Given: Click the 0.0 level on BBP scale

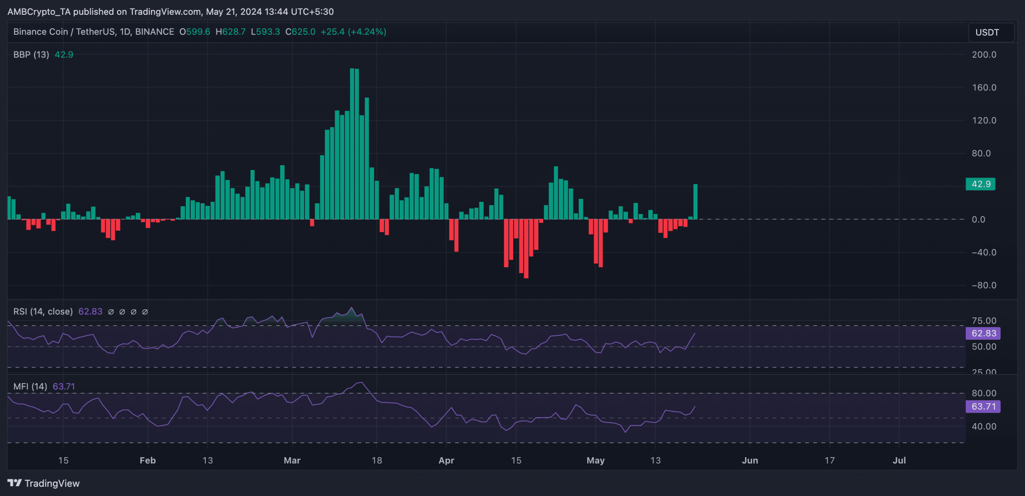Looking at the screenshot, I should pyautogui.click(x=979, y=220).
